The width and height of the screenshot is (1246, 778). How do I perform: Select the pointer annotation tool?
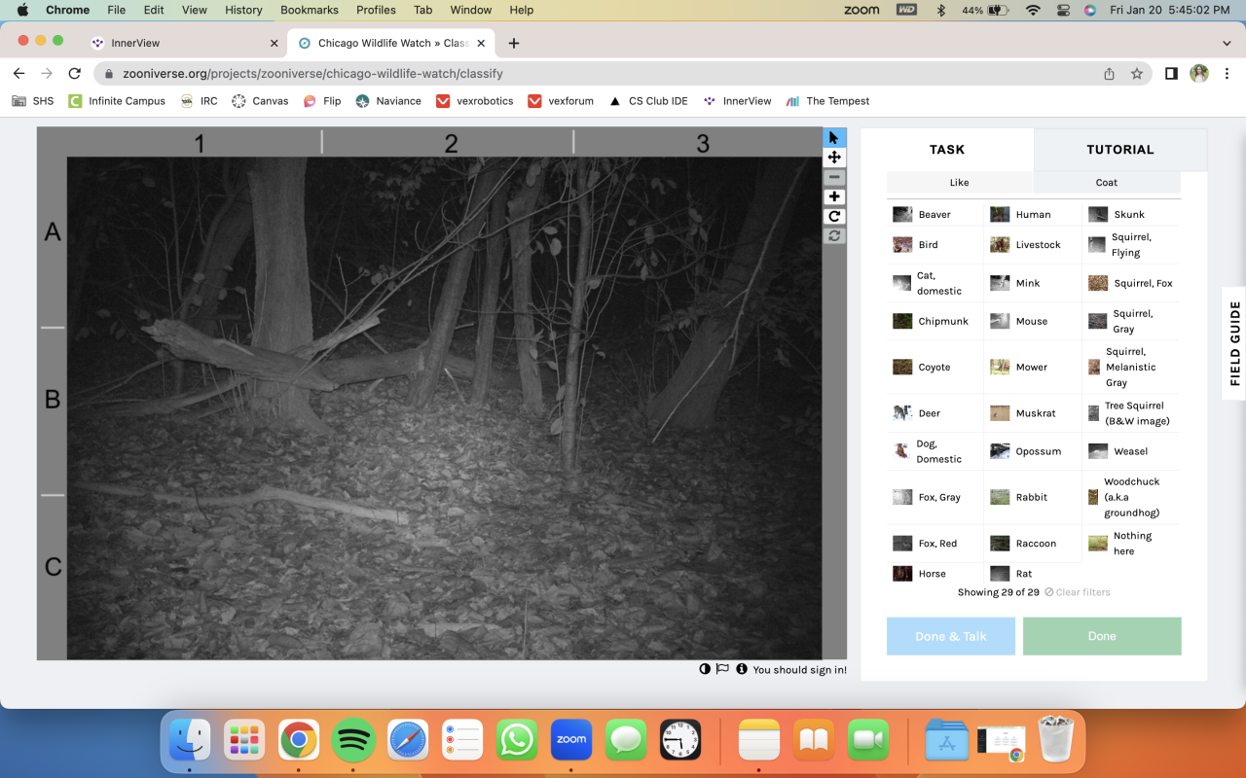(x=834, y=138)
